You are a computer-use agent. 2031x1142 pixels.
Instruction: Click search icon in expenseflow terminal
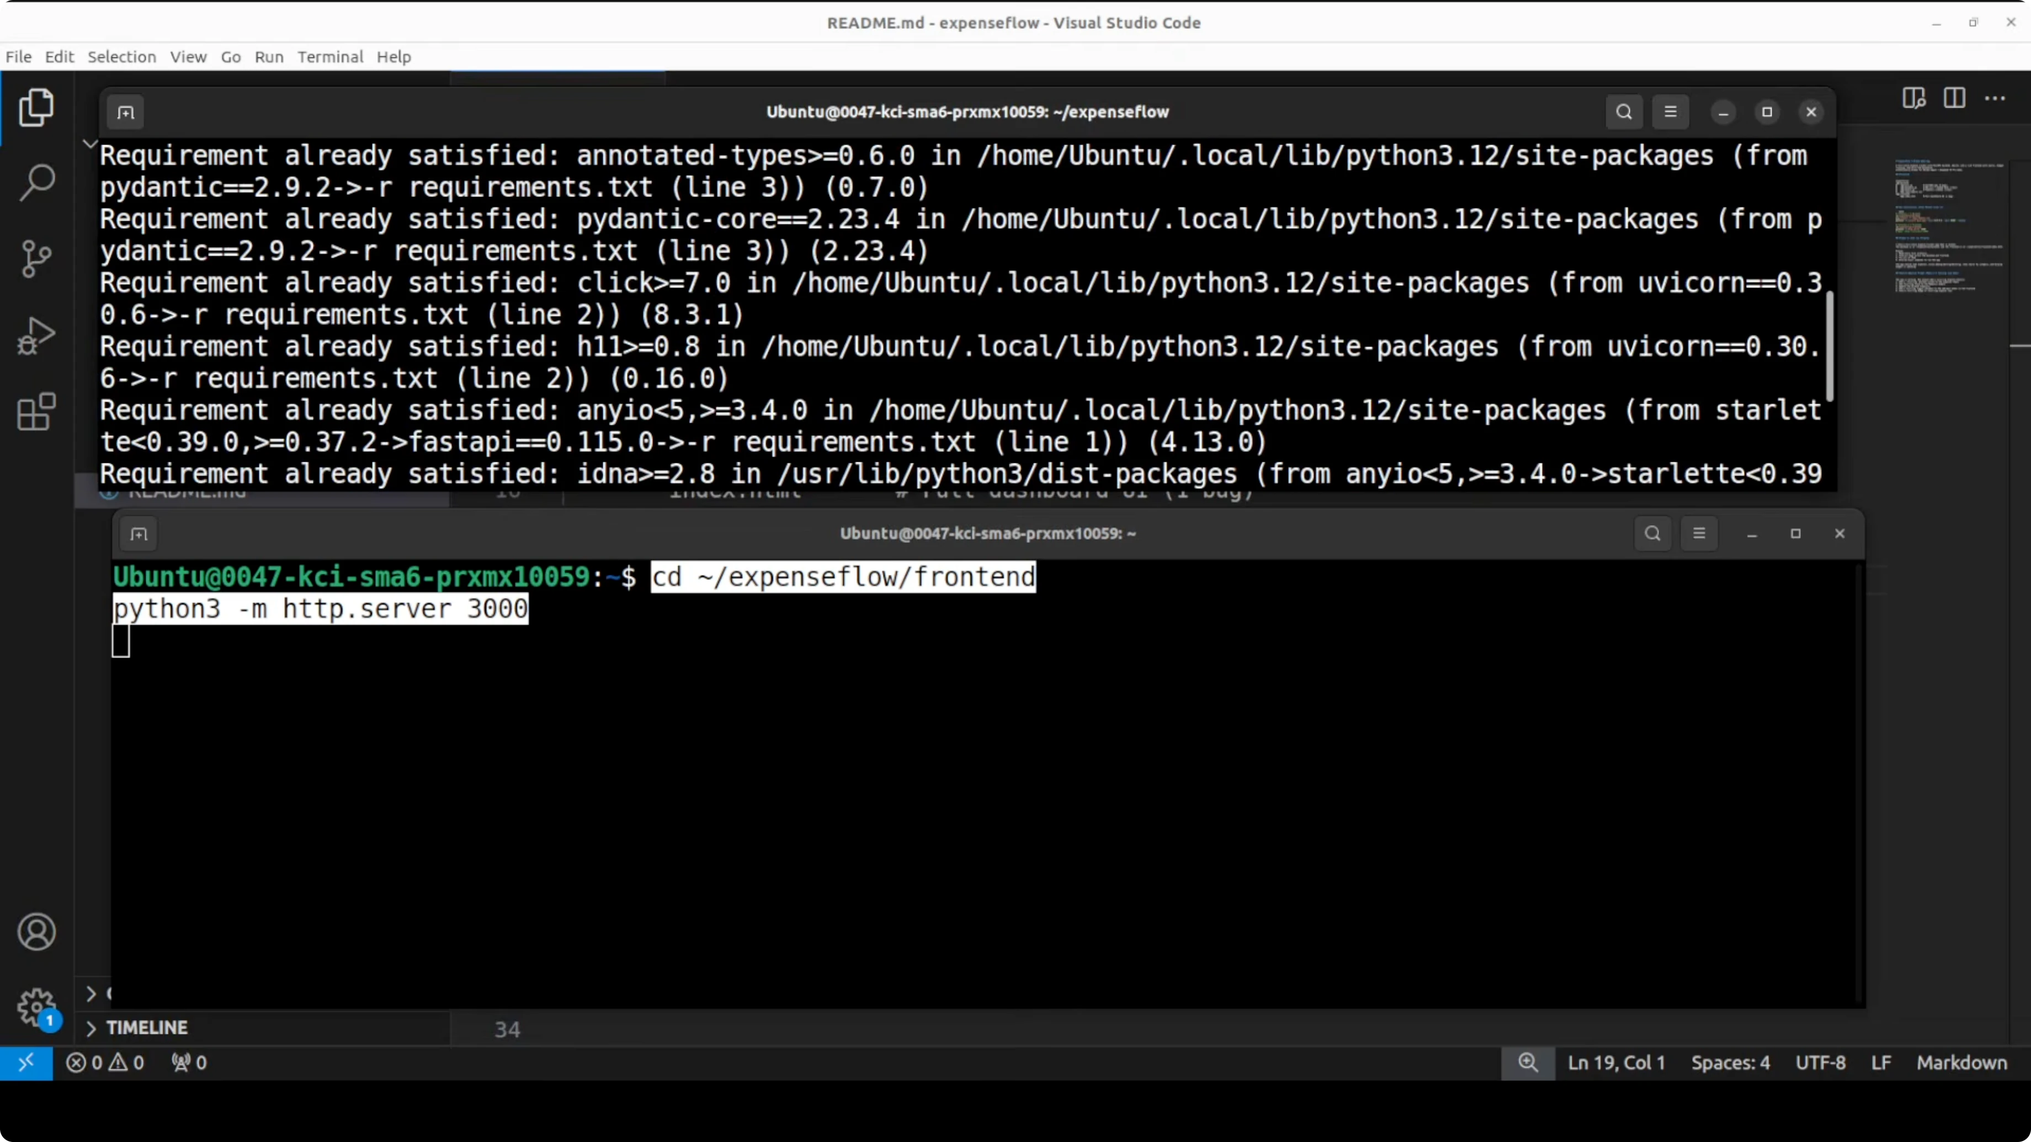coord(1624,112)
